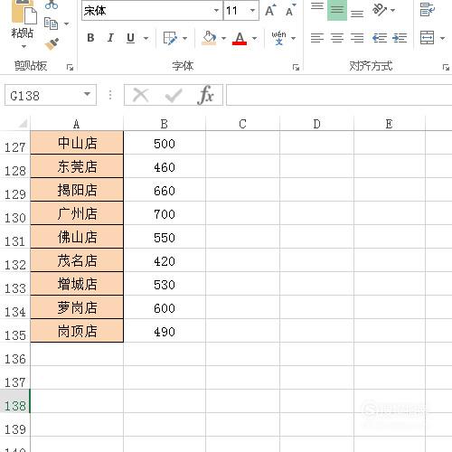The height and width of the screenshot is (452, 452).
Task: Center text horizontally
Action: click(x=337, y=38)
